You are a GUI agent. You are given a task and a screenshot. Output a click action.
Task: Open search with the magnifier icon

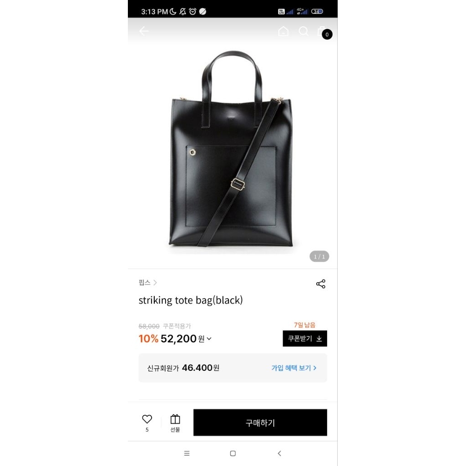[304, 31]
